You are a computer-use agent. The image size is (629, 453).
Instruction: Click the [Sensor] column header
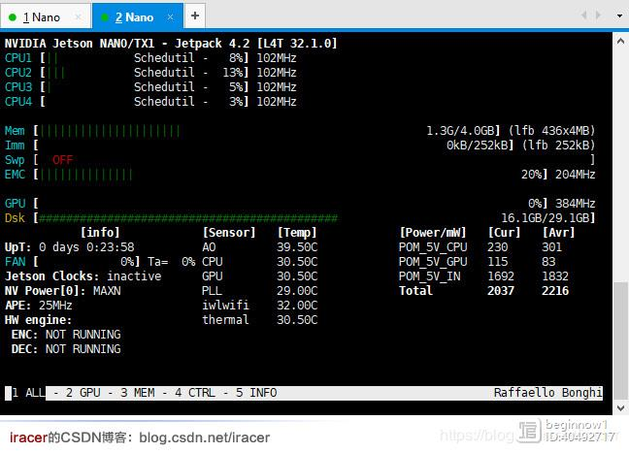229,233
